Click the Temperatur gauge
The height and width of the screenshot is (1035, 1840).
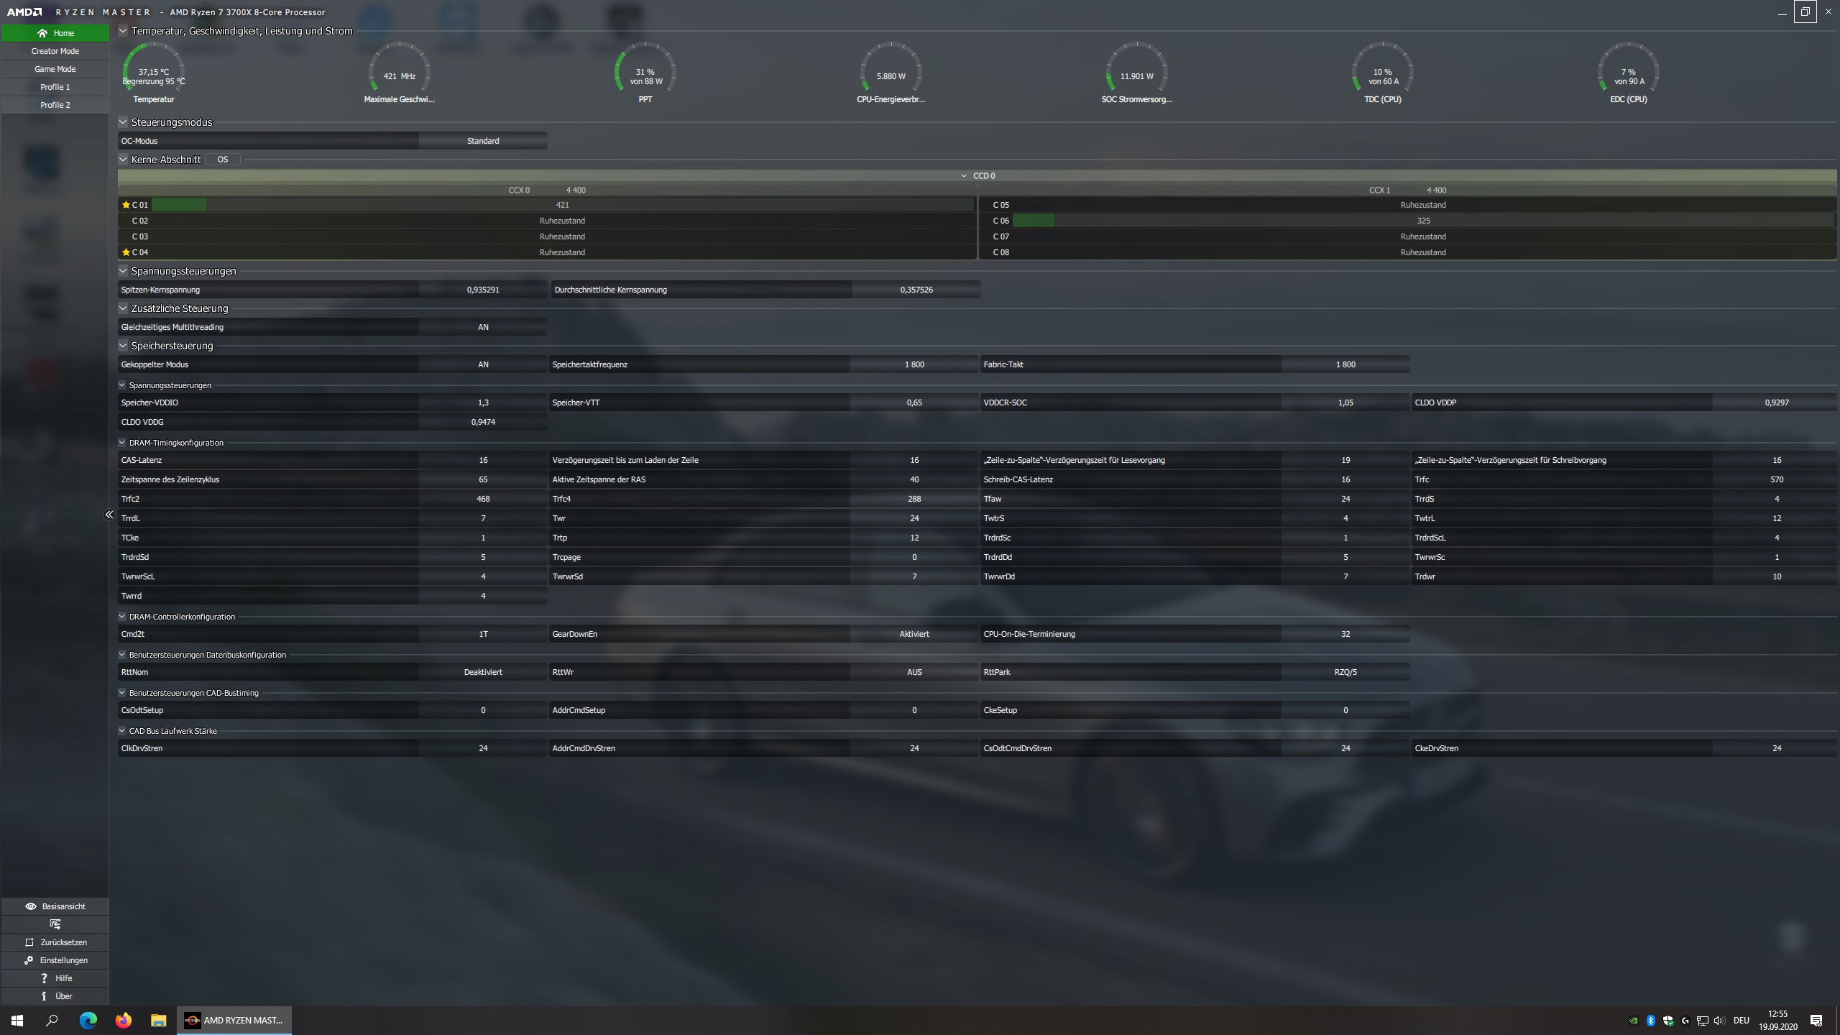tap(153, 72)
